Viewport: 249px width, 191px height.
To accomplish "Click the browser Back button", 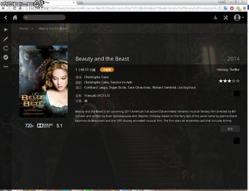I will 3,8.
